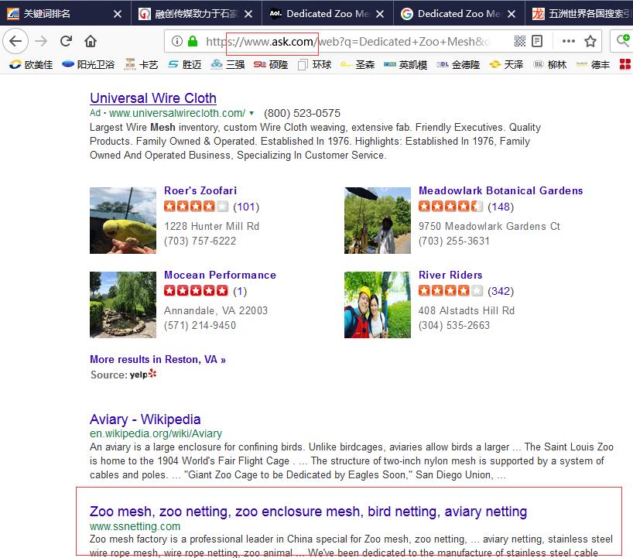
Task: Click Roer's Zoofari star rating
Action: pyautogui.click(x=195, y=207)
